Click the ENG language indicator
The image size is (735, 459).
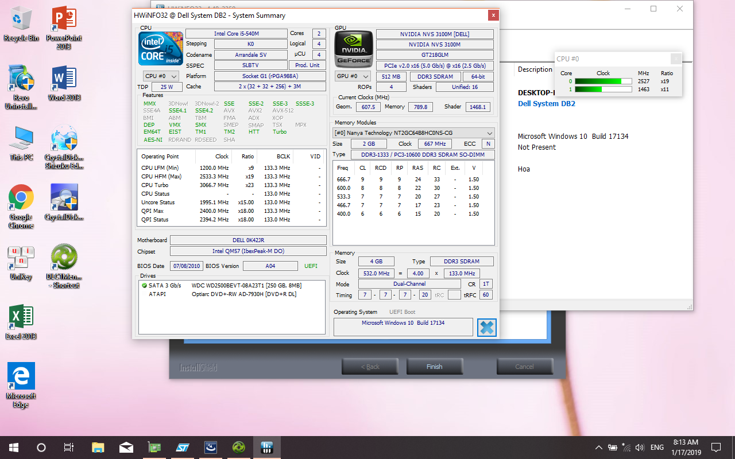tap(657, 447)
